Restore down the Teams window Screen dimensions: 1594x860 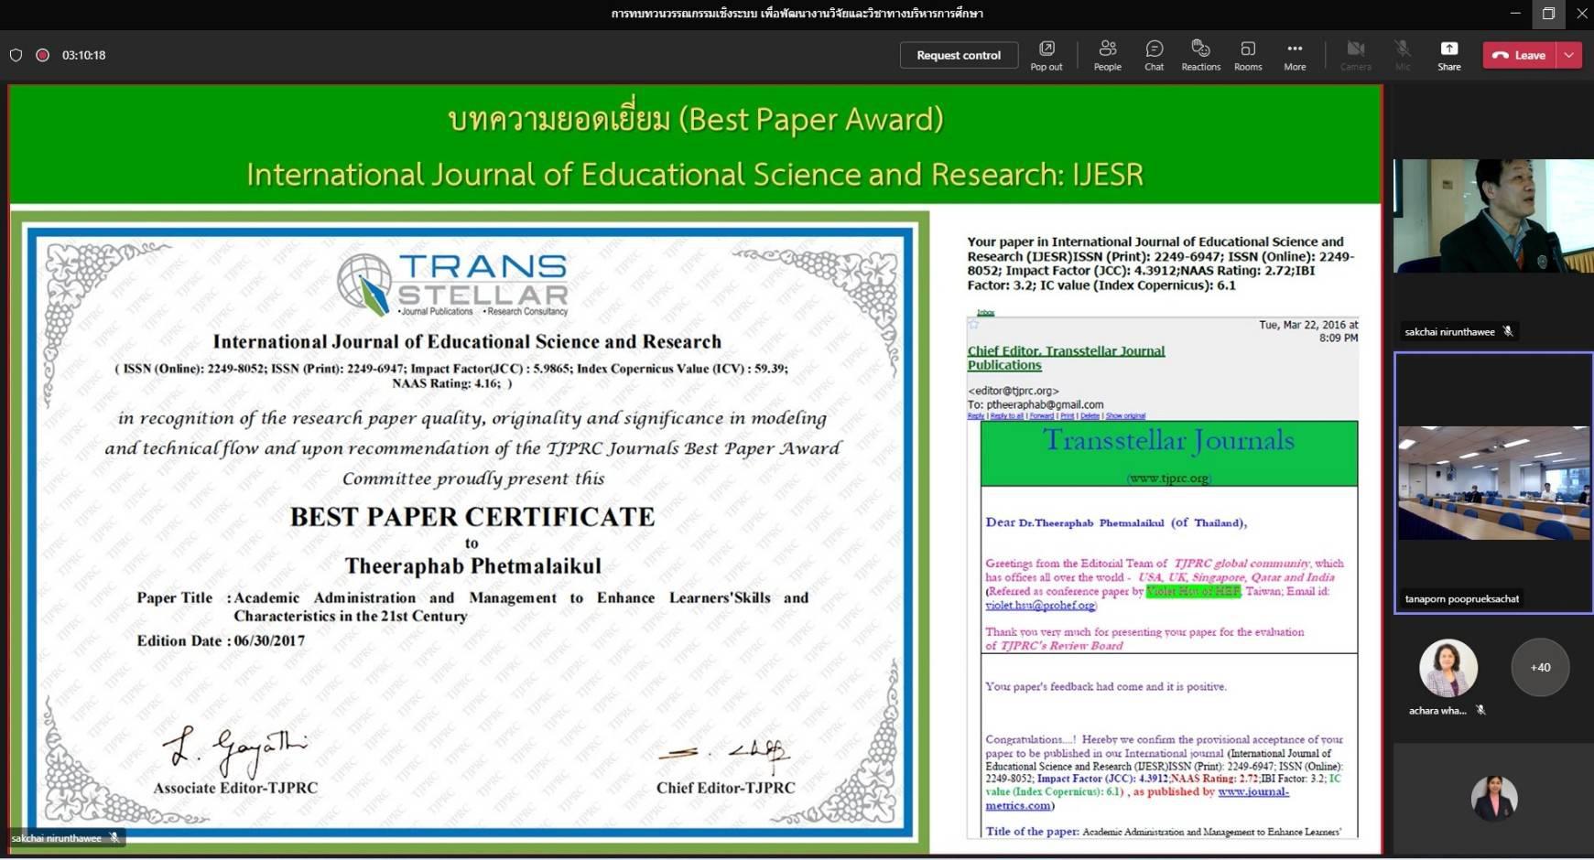pos(1548,13)
